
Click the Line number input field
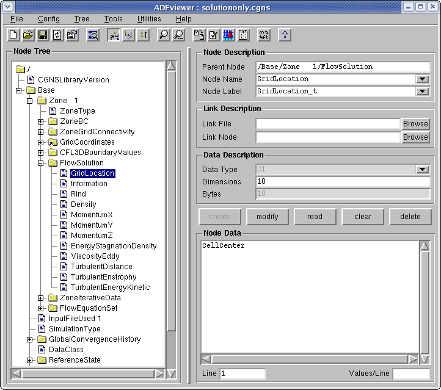[x=242, y=374]
